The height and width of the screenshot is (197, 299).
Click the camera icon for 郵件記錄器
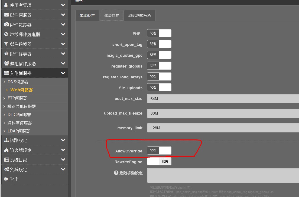tap(6, 25)
